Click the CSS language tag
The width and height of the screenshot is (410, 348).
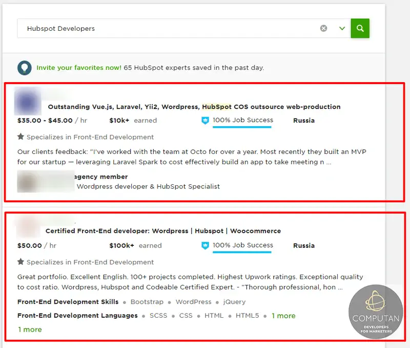(x=186, y=316)
